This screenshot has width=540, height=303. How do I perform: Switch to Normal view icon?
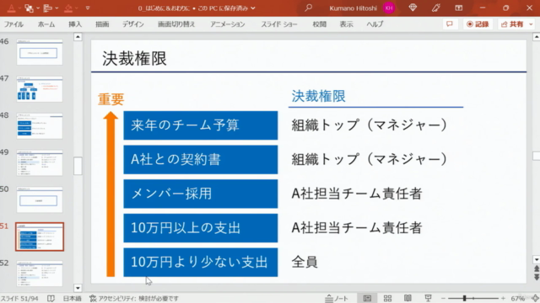coord(367,298)
